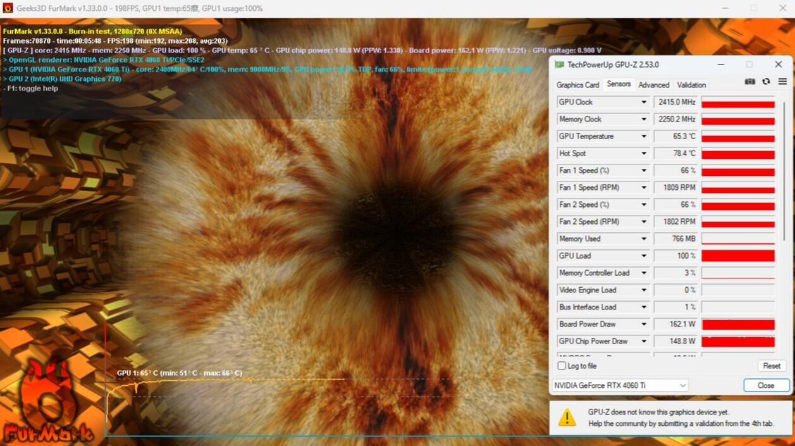Image resolution: width=795 pixels, height=446 pixels.
Task: Tick the Log to file checkbox
Action: tap(562, 366)
